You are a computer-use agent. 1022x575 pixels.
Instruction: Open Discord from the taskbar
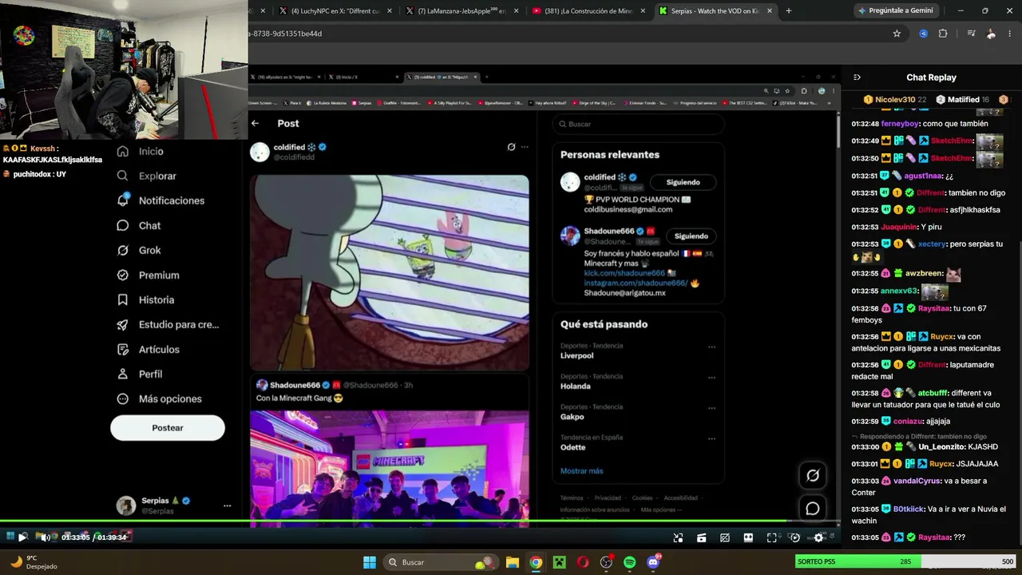click(x=653, y=562)
